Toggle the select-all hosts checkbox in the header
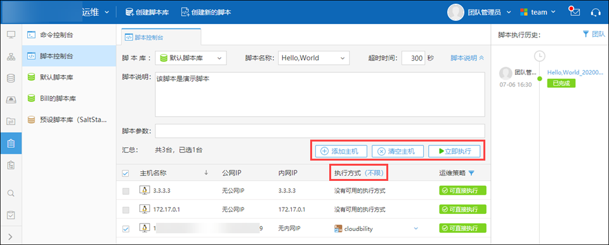 [x=126, y=173]
